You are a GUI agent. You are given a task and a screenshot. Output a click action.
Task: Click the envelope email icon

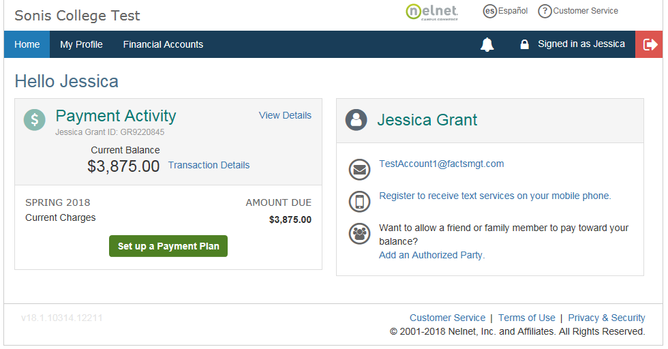pos(359,169)
